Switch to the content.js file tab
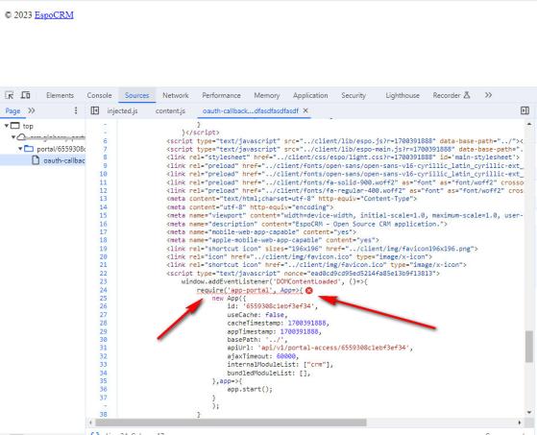This screenshot has width=537, height=435. pos(170,110)
